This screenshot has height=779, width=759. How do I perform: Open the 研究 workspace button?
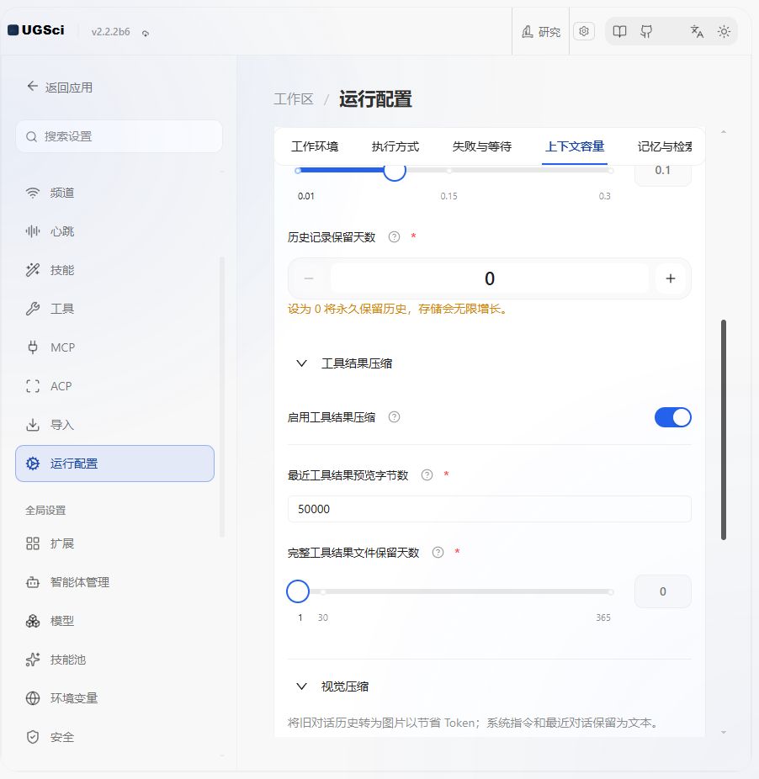click(541, 32)
